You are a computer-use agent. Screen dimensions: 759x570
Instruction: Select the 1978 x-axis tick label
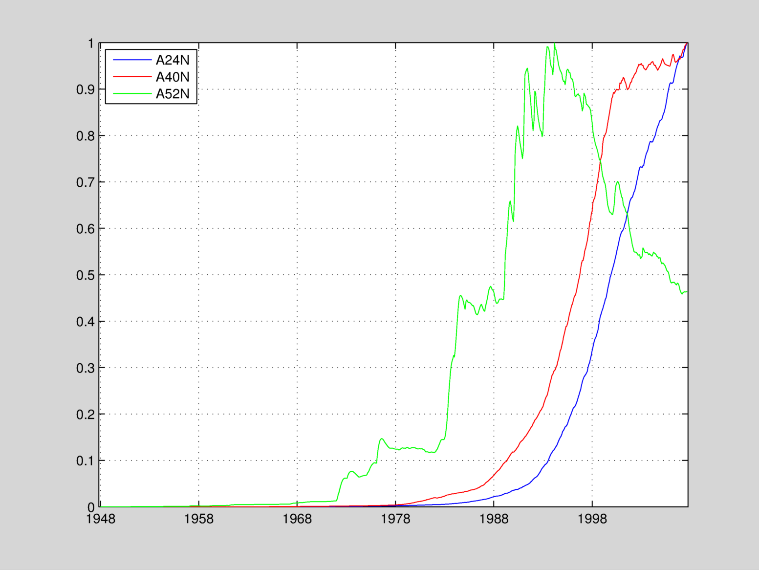pos(395,519)
